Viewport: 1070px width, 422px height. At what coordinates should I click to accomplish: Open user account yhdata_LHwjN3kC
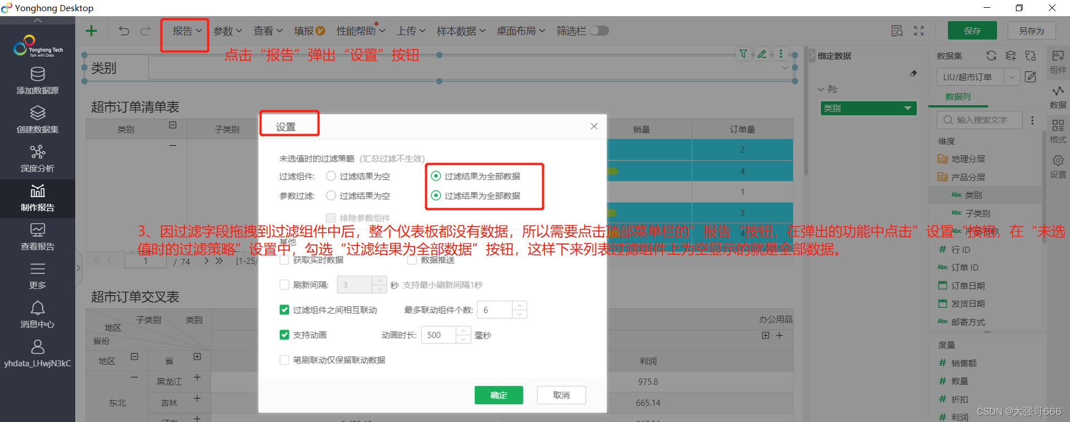37,354
